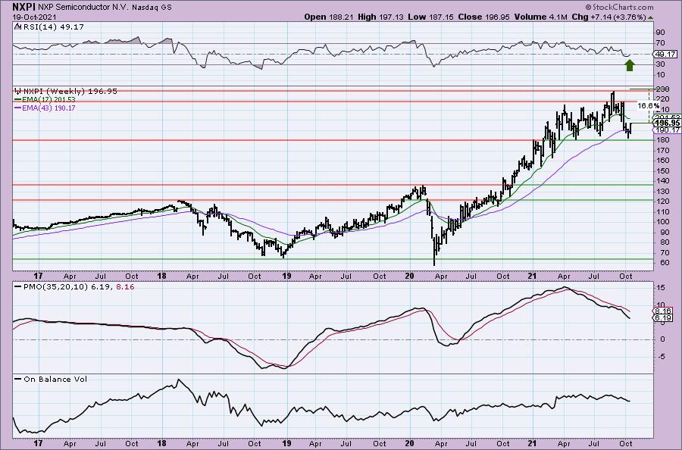Click the 8.16 PMO signal tag on right axis

(x=663, y=311)
